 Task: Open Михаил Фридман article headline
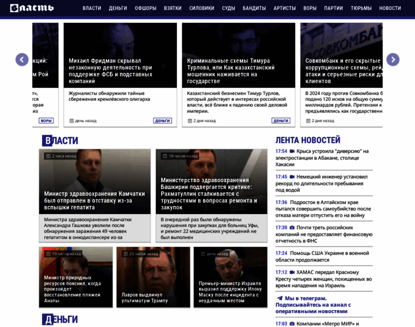(x=111, y=71)
